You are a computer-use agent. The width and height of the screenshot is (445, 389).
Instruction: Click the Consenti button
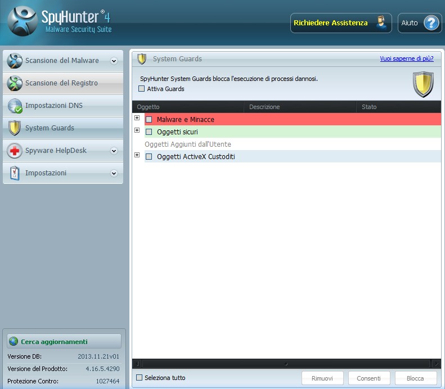pyautogui.click(x=369, y=378)
